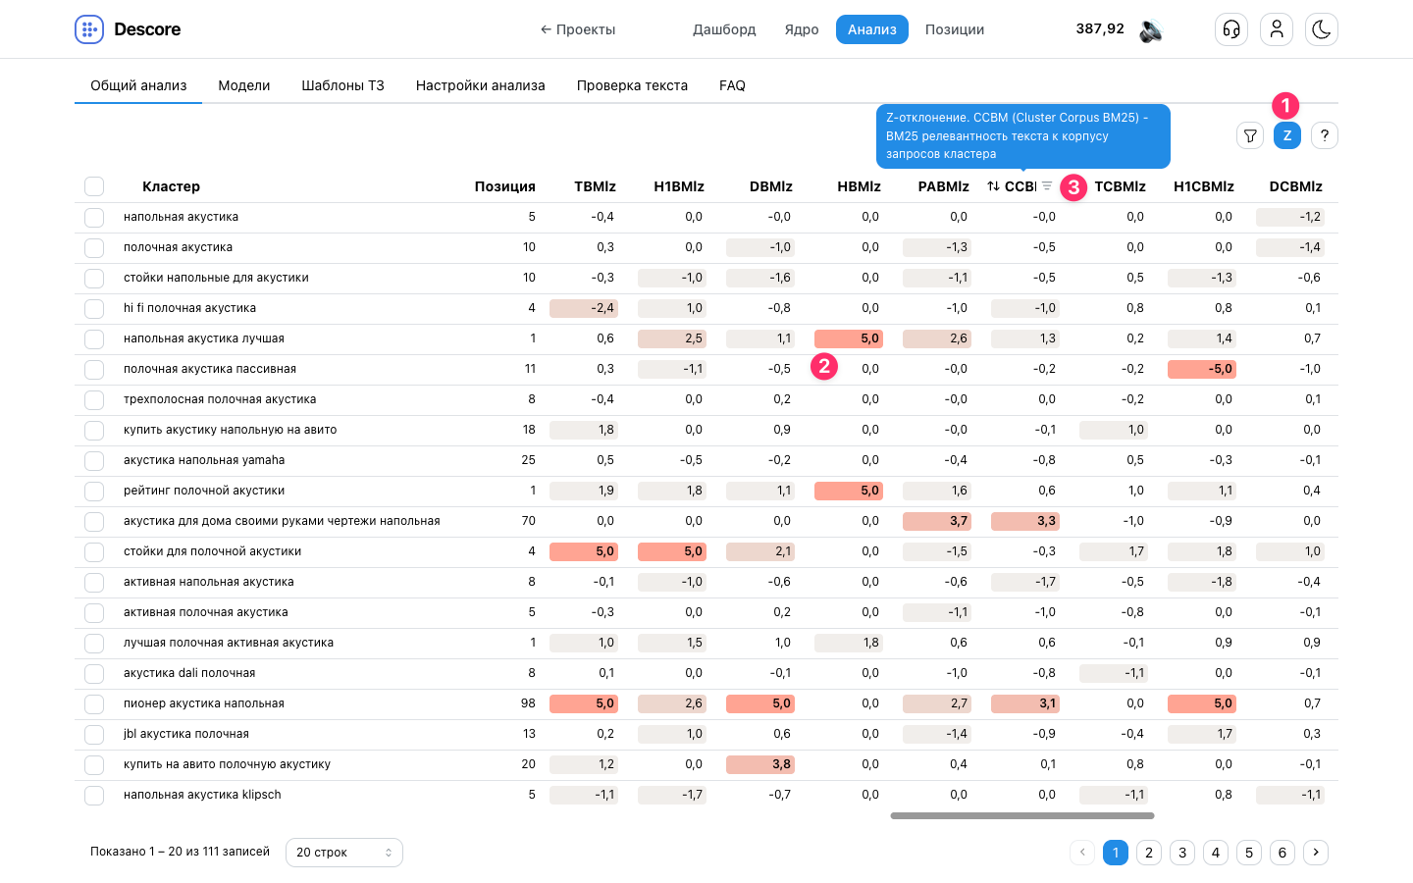The image size is (1413, 883).
Task: Click the cluster 'акустика dali полочная'
Action: tap(189, 673)
